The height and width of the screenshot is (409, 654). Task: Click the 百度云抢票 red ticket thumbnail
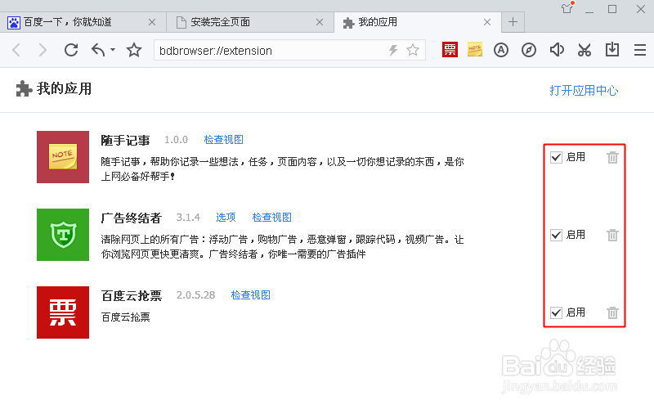click(x=63, y=312)
